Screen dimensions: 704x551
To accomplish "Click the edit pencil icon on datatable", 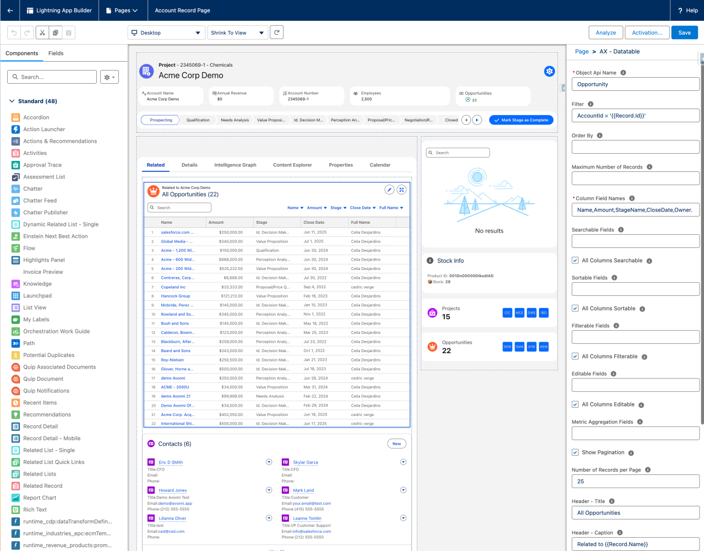I will pos(389,190).
